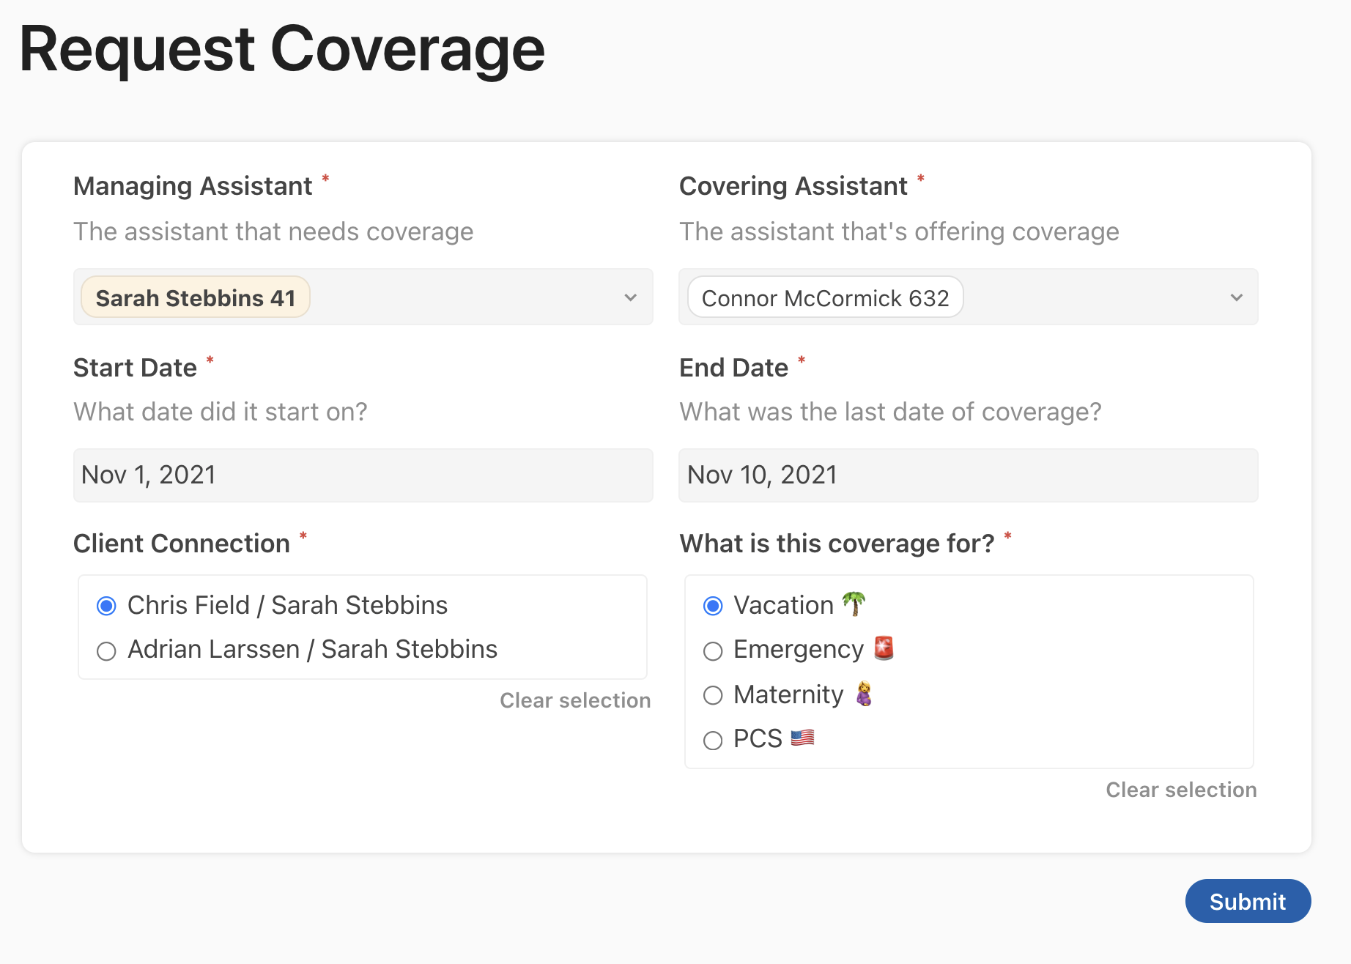Choose Emergency as the coverage reason
This screenshot has width=1351, height=964.
[713, 650]
